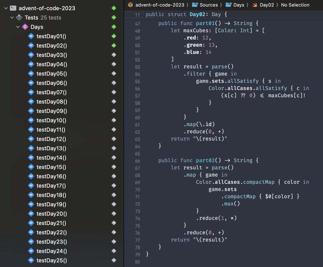Click line number 47 in the gutter

click(x=137, y=24)
